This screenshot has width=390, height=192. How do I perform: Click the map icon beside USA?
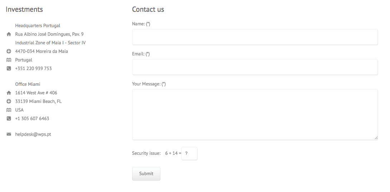click(9, 110)
